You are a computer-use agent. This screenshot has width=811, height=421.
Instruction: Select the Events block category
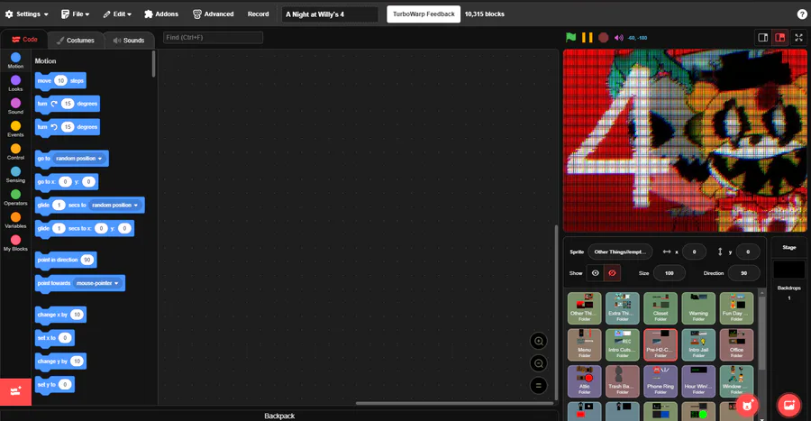(x=15, y=128)
